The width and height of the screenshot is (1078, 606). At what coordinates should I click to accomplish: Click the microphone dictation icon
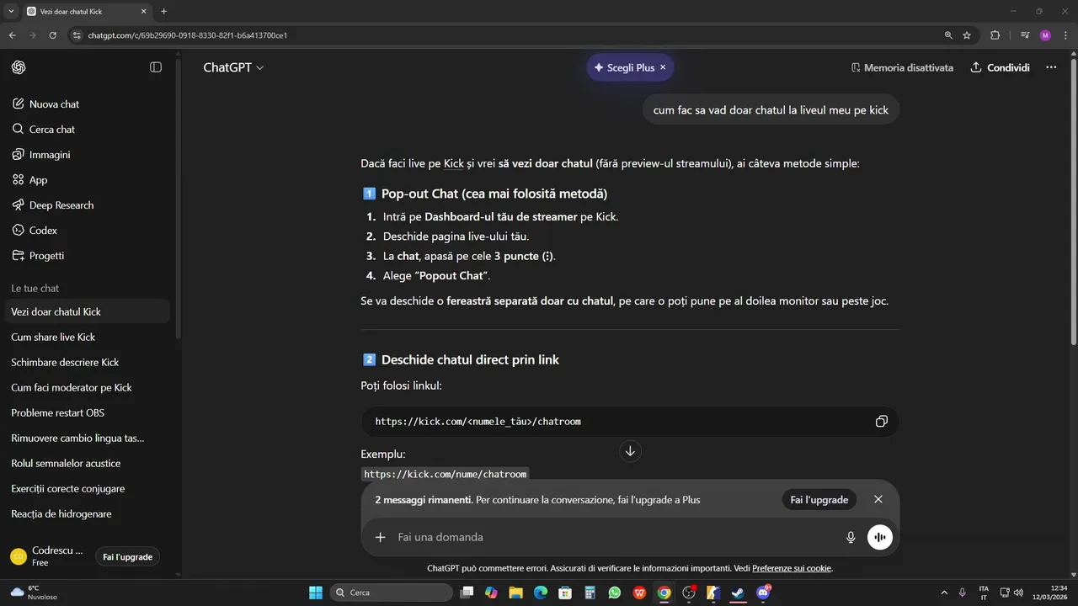click(851, 537)
